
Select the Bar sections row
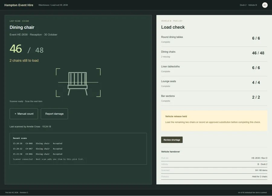coord(214,98)
